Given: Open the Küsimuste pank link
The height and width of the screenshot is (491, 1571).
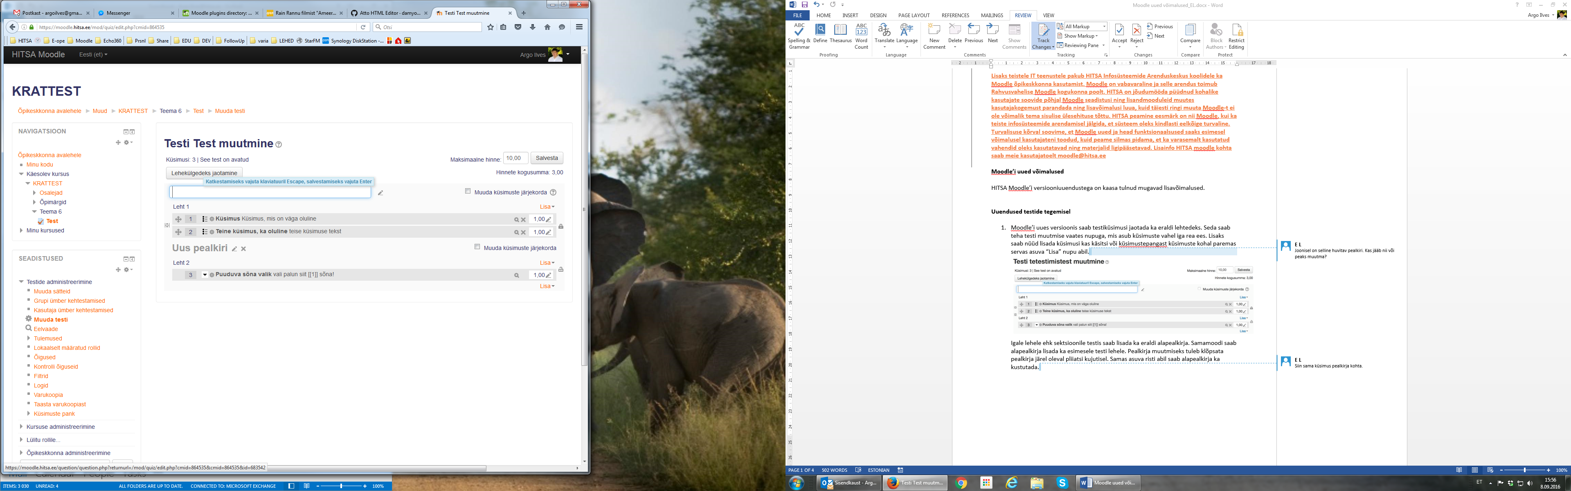Looking at the screenshot, I should click(x=54, y=414).
